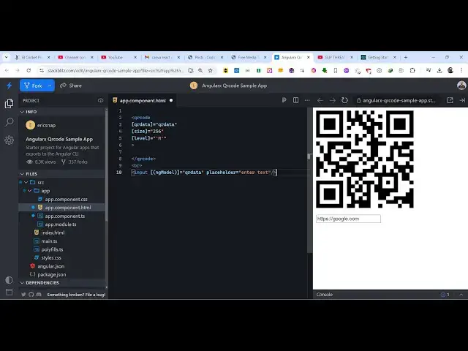Open GitHub icon in footer
Image resolution: width=468 pixels, height=351 pixels.
pyautogui.click(x=31, y=295)
